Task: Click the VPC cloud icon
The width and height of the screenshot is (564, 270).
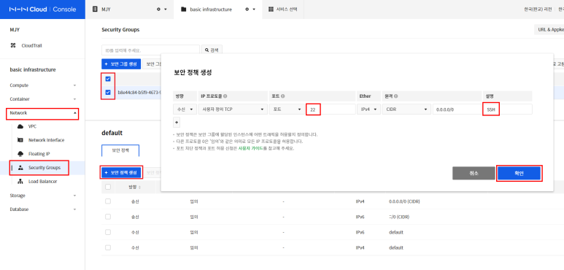Action: (x=20, y=126)
